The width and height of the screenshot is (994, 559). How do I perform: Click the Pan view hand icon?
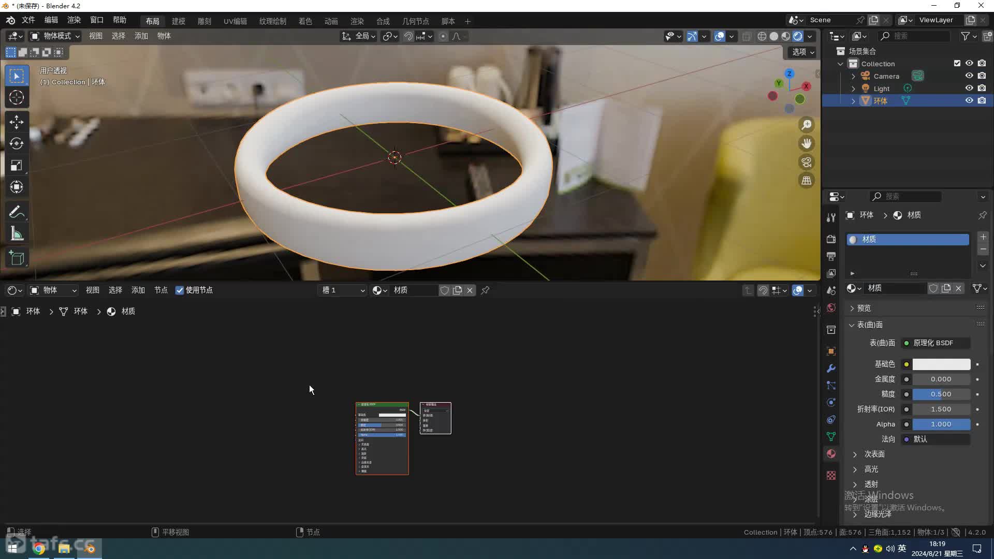tap(807, 143)
